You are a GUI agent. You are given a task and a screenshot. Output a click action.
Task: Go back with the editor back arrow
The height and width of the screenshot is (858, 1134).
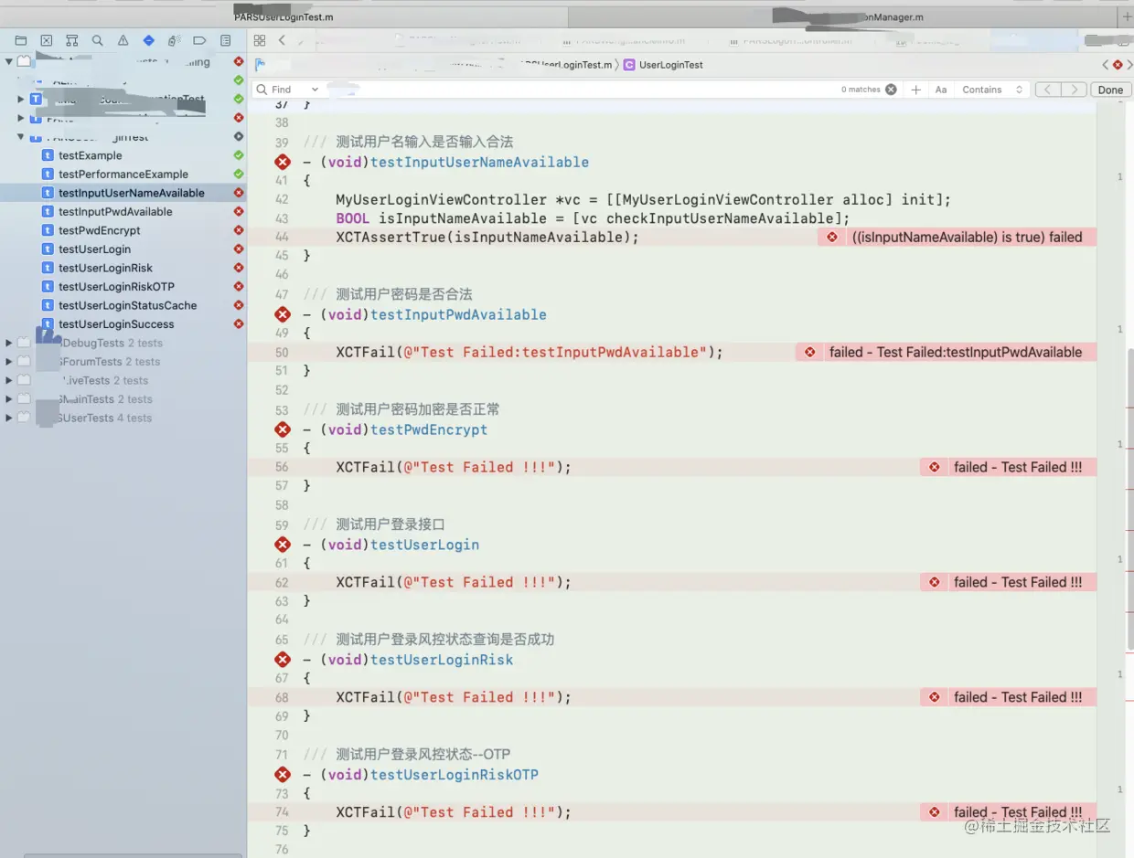pyautogui.click(x=282, y=40)
